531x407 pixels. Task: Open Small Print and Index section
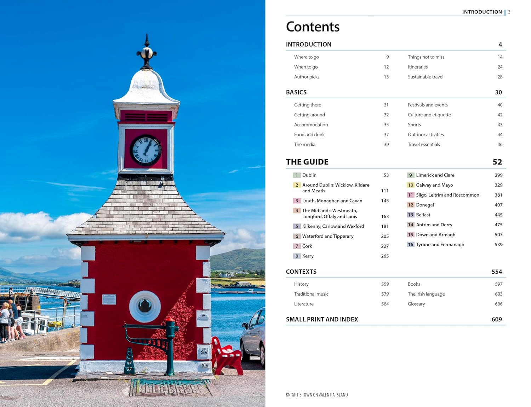322,319
